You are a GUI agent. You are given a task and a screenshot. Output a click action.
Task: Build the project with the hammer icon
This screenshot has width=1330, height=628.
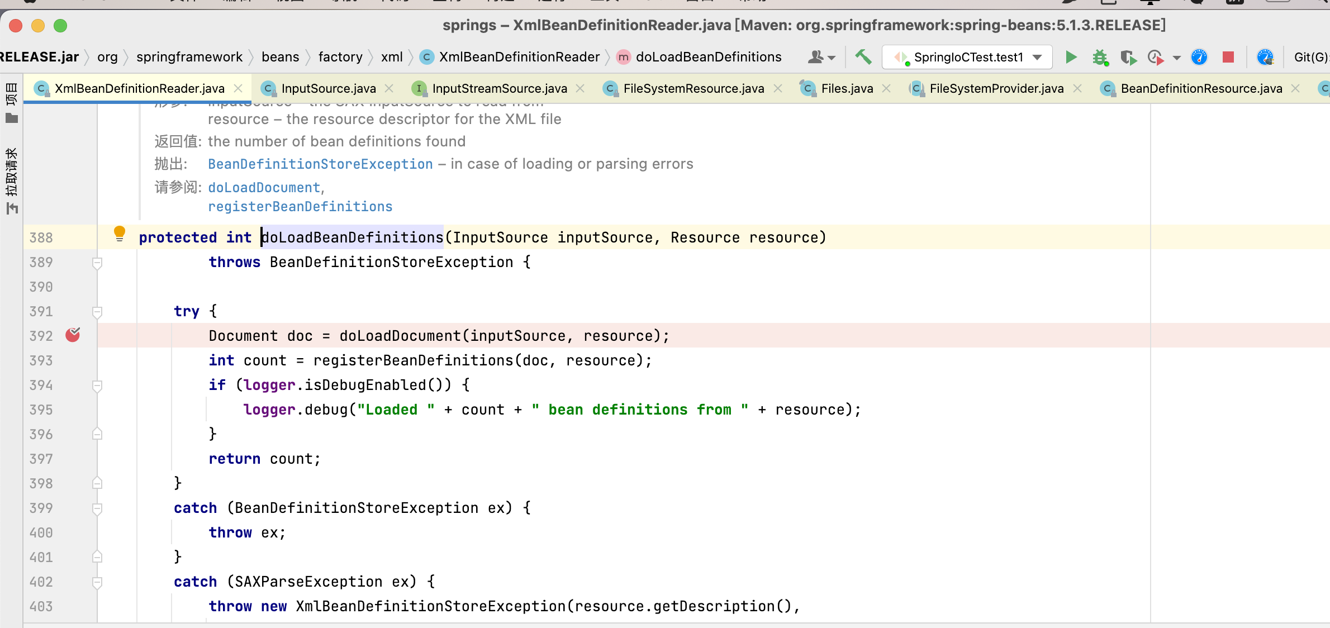(x=863, y=57)
